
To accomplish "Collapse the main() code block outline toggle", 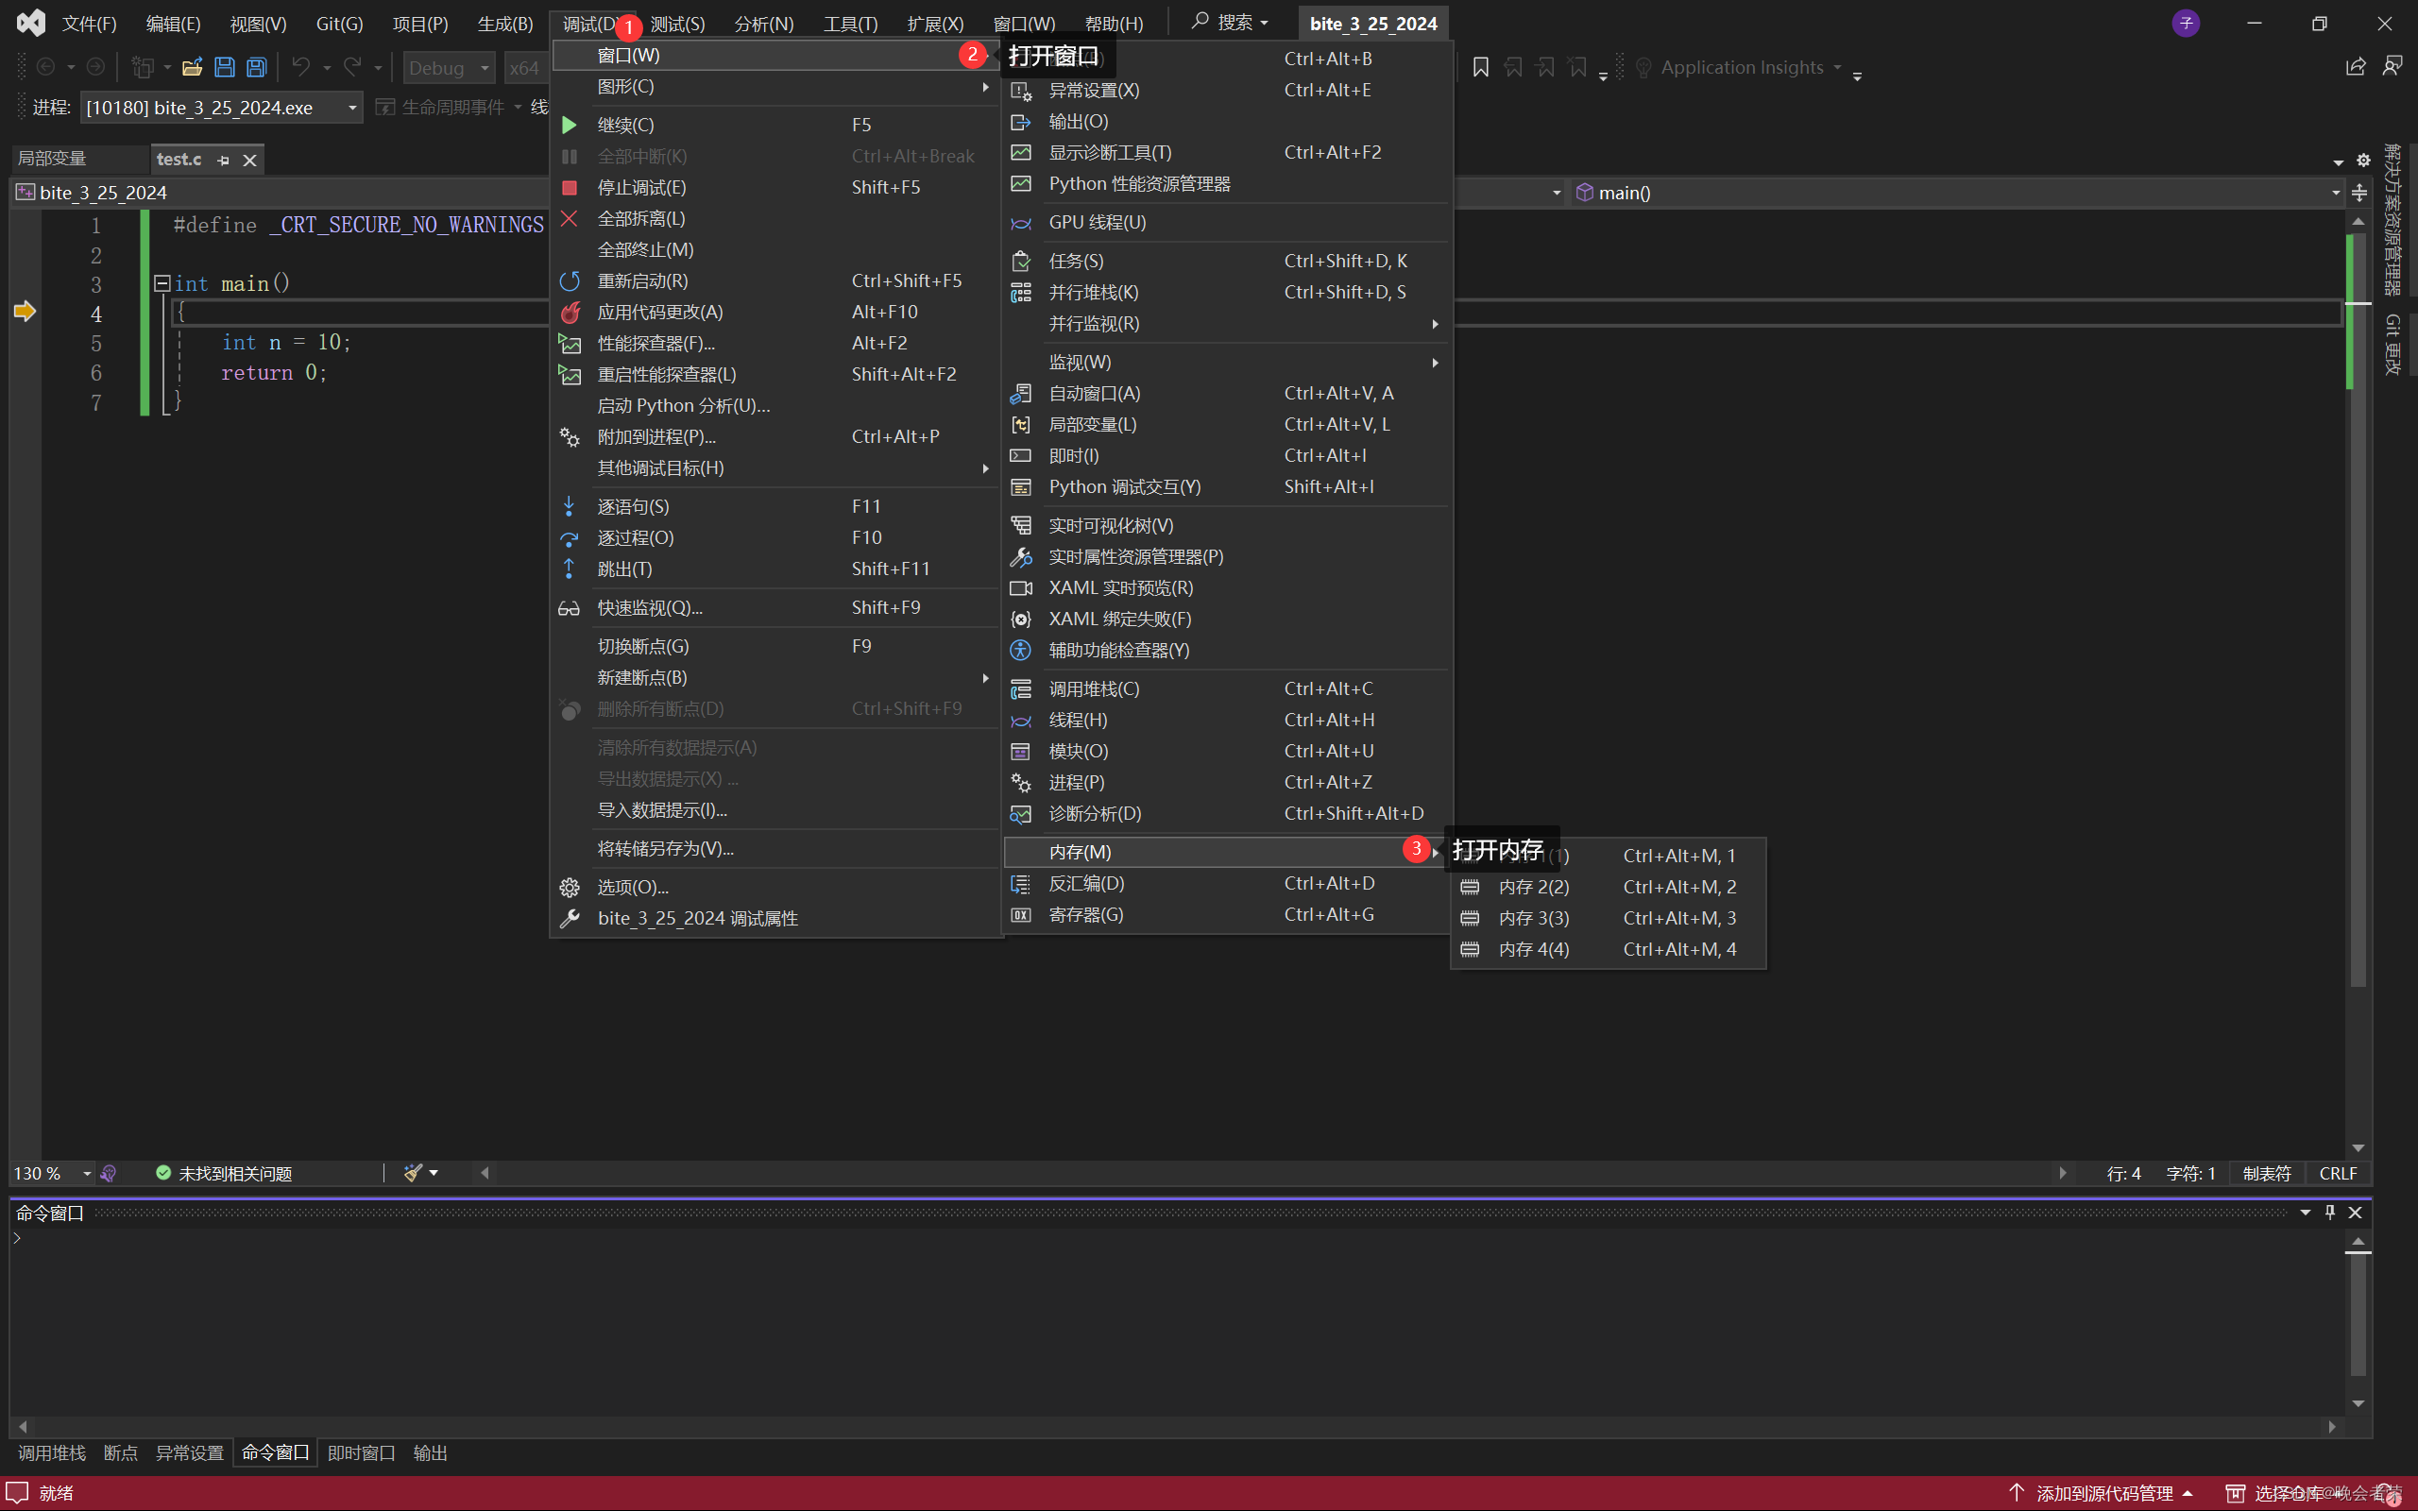I will 162,284.
